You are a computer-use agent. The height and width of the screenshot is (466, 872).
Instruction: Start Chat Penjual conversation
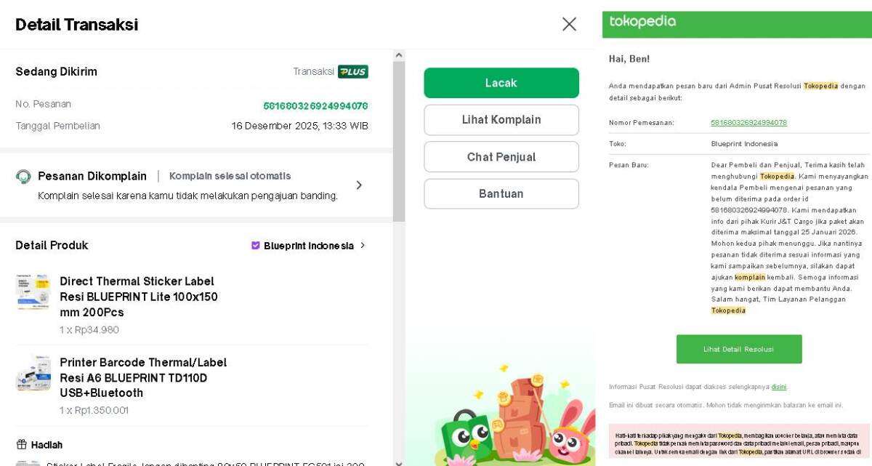(x=501, y=157)
